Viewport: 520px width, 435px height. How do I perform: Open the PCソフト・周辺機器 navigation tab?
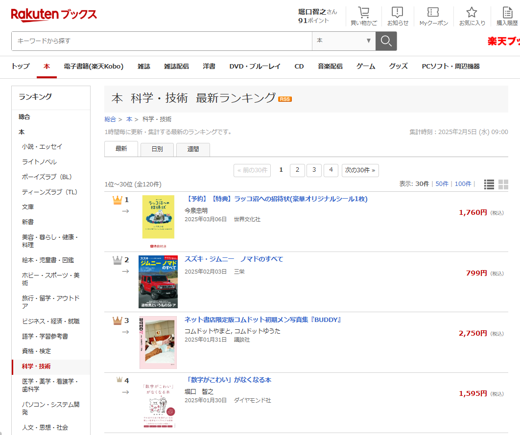tap(450, 66)
